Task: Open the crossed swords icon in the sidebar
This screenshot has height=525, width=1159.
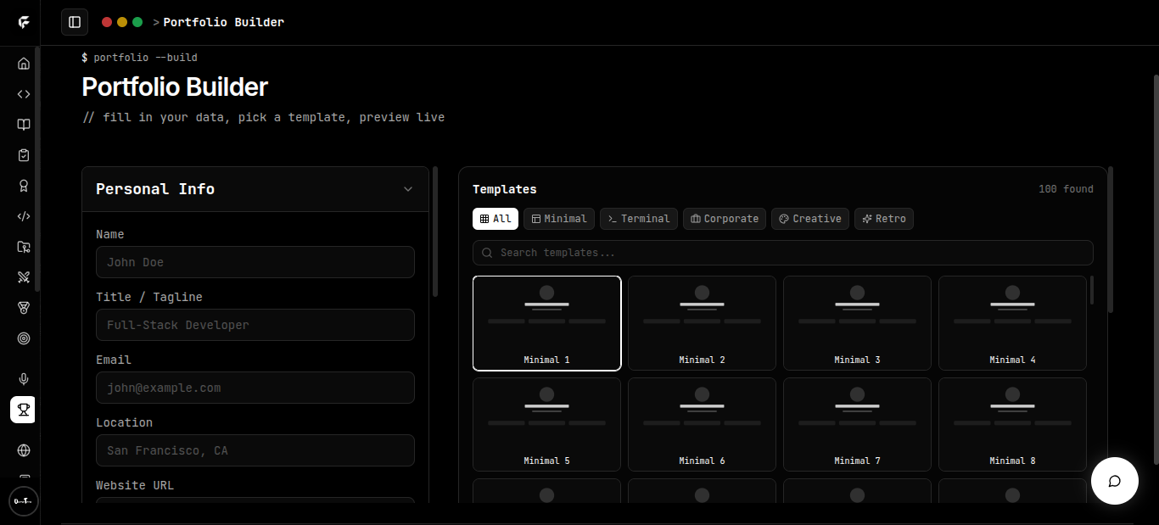Action: 24,277
